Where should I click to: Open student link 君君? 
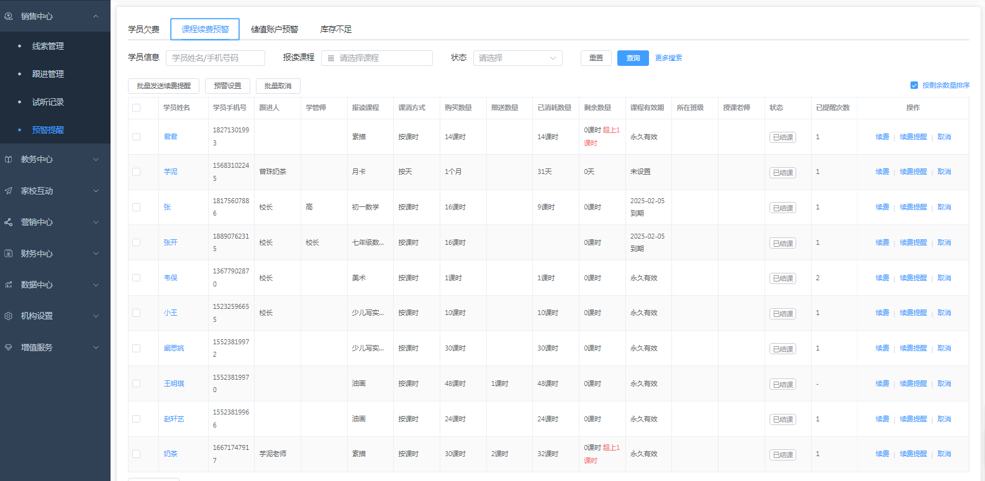(171, 137)
